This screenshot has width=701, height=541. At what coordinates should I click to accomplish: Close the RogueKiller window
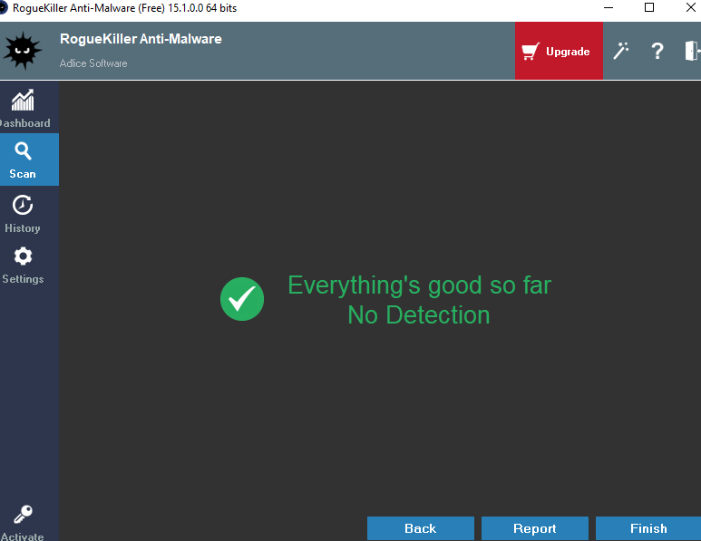691,7
